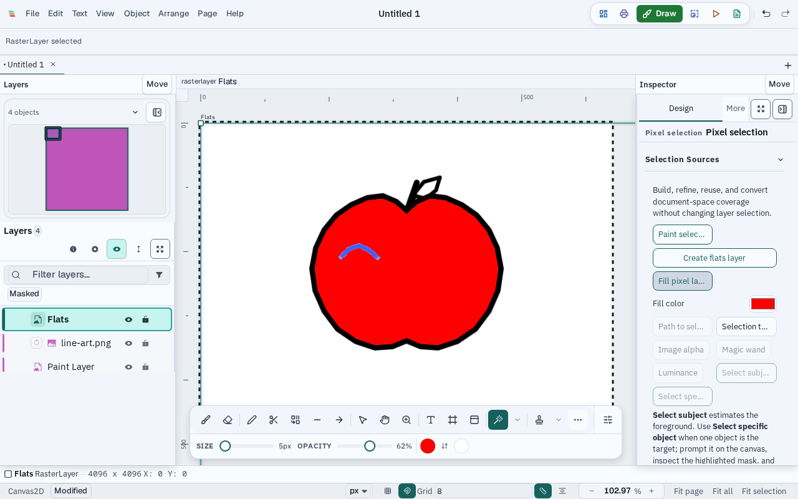Screen dimensions: 798x499
Task: Select the paintbrush tool in bottom toolbar
Action: (x=206, y=420)
